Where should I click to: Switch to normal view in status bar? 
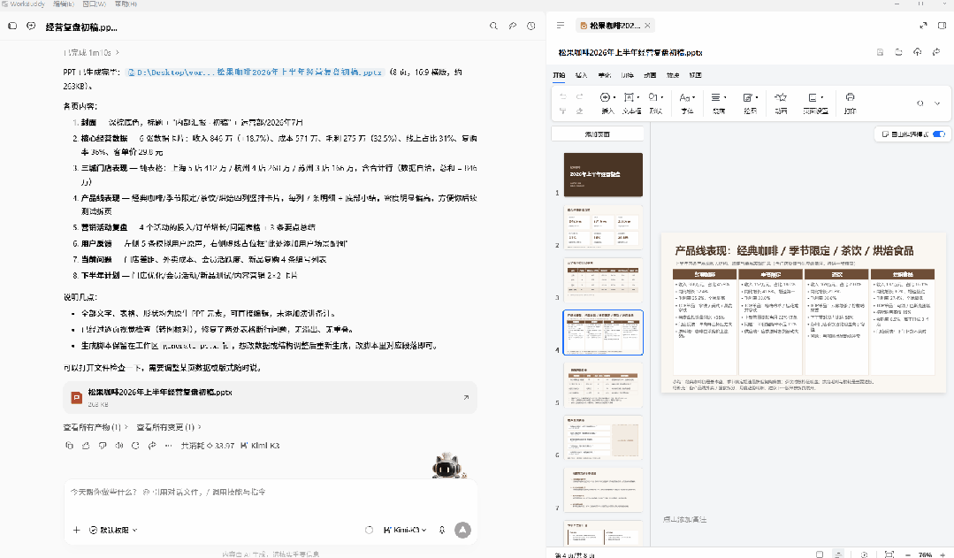coord(820,554)
